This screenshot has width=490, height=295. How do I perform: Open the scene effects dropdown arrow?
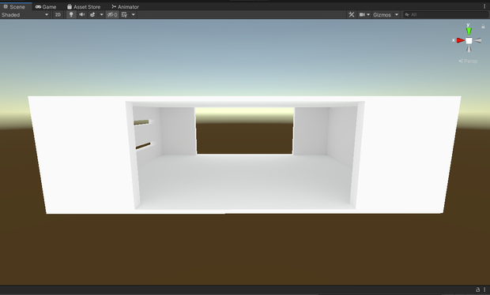(101, 15)
